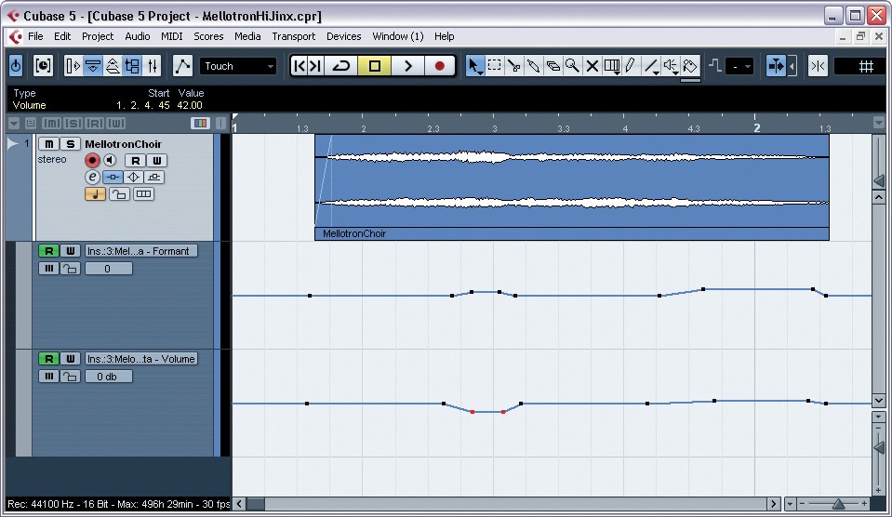Click the Grid snap type icon
Screen dimensions: 892x517
click(866, 67)
